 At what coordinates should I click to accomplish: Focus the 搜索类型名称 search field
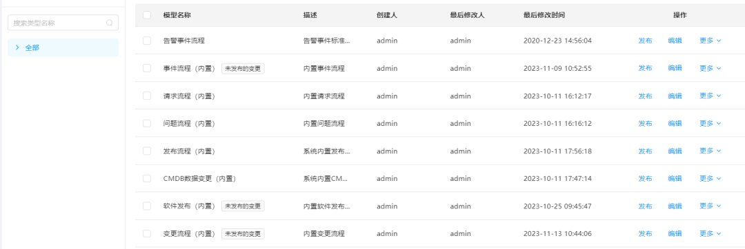(63, 23)
